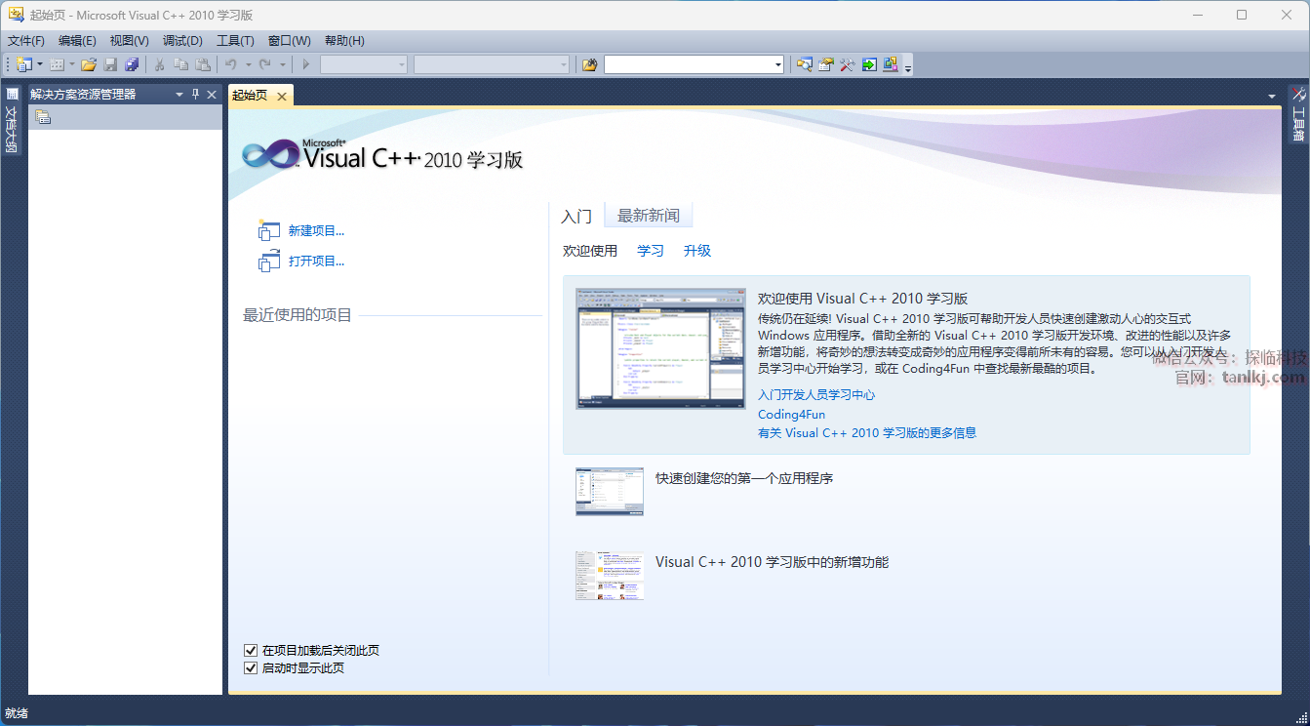The width and height of the screenshot is (1310, 726).
Task: Click the 新建项目... link
Action: (316, 231)
